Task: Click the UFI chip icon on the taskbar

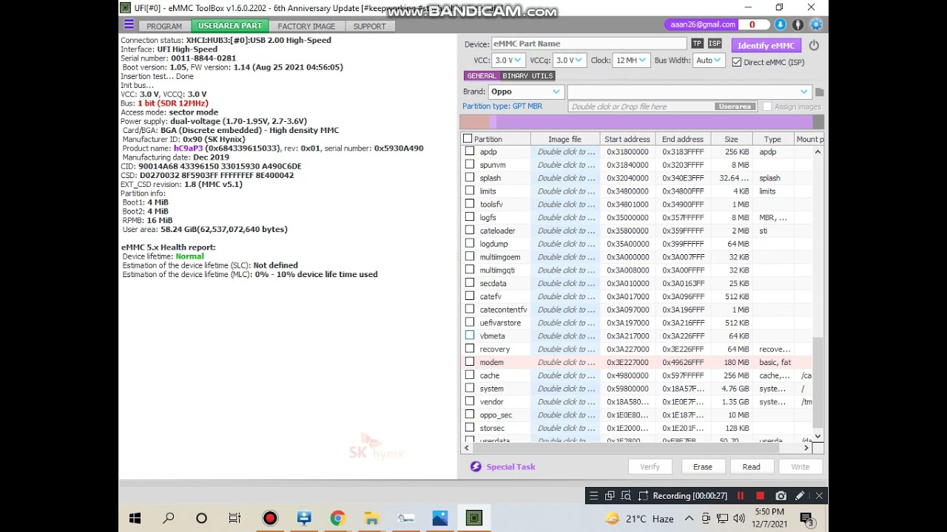Action: click(x=474, y=518)
